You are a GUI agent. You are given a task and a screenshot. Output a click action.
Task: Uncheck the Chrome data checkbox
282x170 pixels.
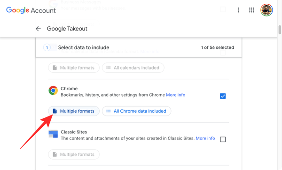click(223, 96)
